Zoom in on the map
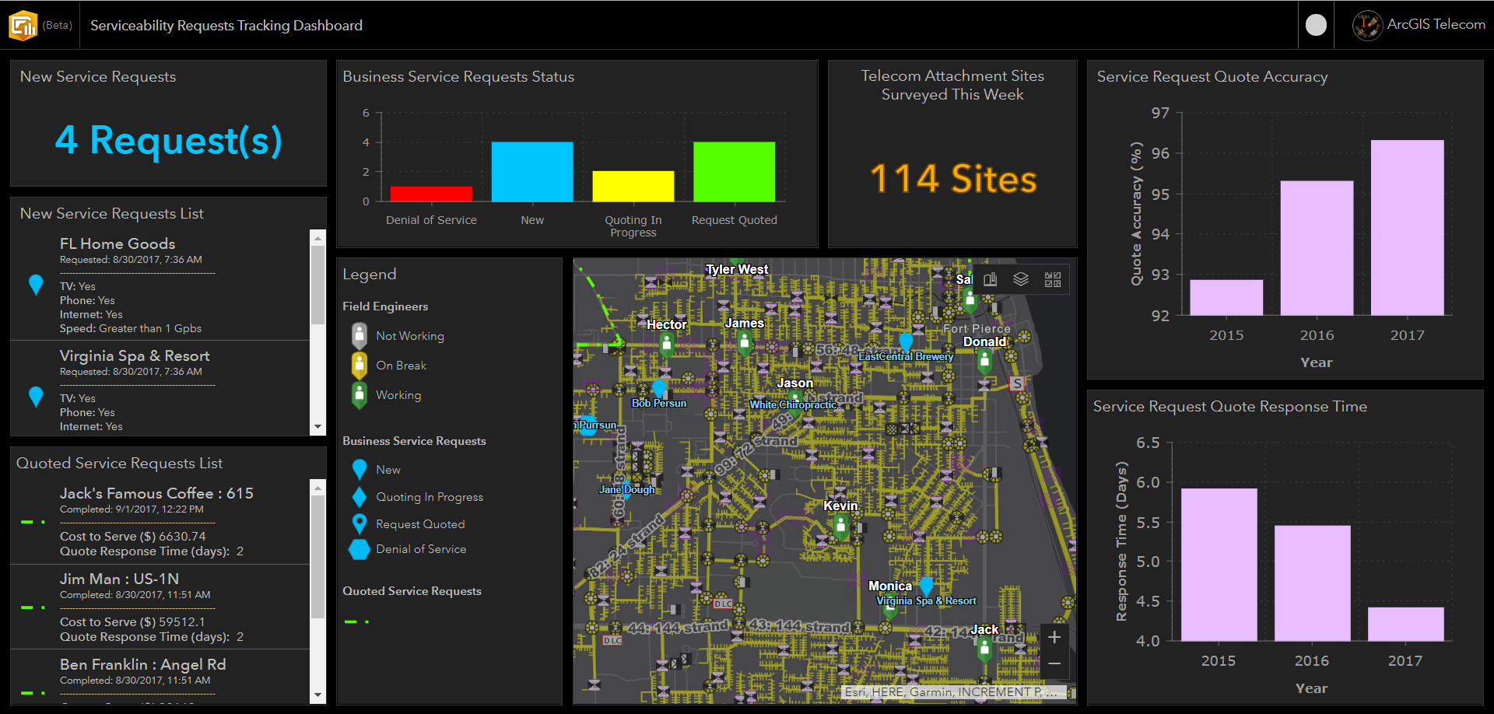The image size is (1494, 714). click(x=1054, y=637)
